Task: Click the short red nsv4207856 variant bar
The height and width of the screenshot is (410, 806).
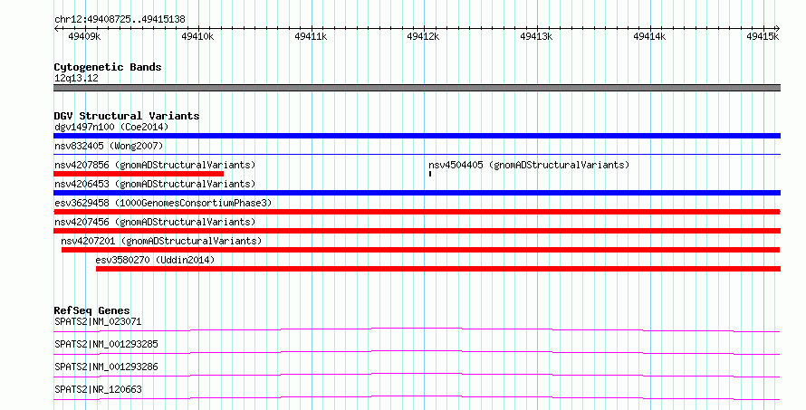Action: (139, 174)
